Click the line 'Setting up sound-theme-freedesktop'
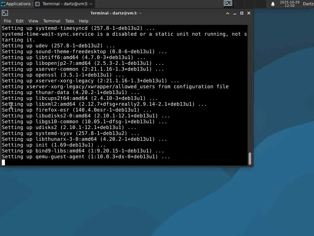Viewport: 314px width, 236px height. point(84,52)
